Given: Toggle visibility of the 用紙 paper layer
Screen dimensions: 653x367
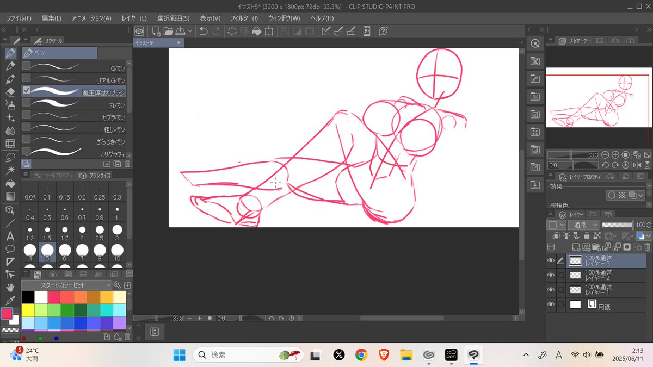Looking at the screenshot, I should coord(551,304).
